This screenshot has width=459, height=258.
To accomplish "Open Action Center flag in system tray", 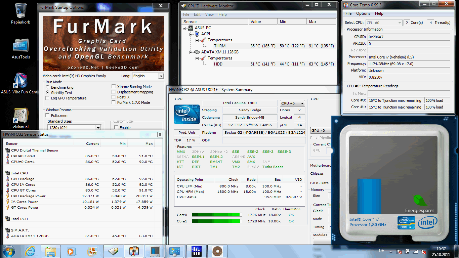I will [400, 251].
